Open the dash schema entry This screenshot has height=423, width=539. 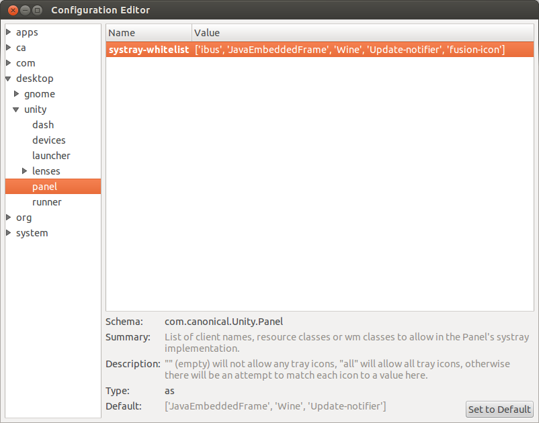point(43,125)
